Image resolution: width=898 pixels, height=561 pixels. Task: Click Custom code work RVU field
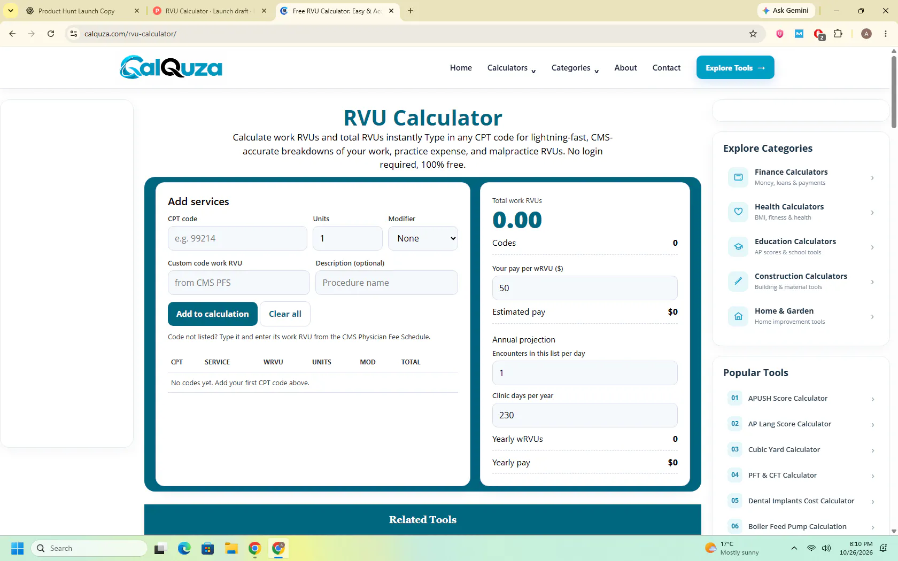[238, 283]
